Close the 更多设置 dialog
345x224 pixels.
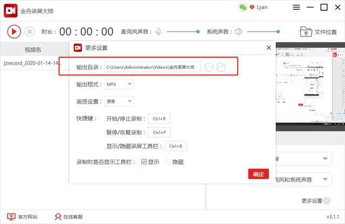[268, 47]
